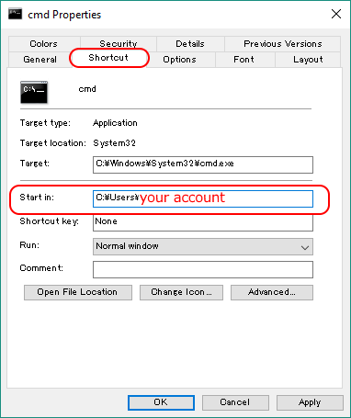This screenshot has width=351, height=418.
Task: Open the Details tab
Action: click(x=190, y=44)
